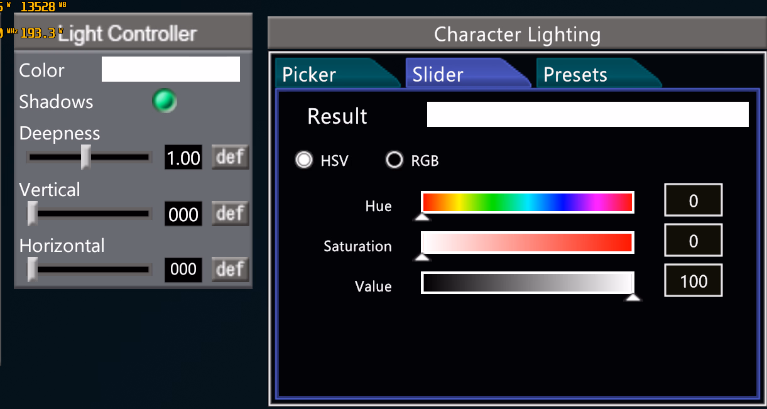Click the Deepness slider handle
Viewport: 767px width, 409px height.
[86, 157]
